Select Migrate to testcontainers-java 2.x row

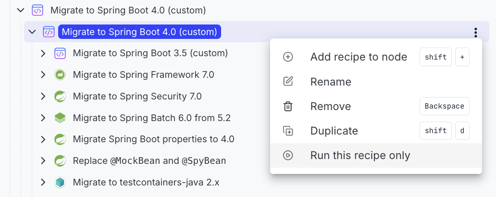[x=146, y=183]
